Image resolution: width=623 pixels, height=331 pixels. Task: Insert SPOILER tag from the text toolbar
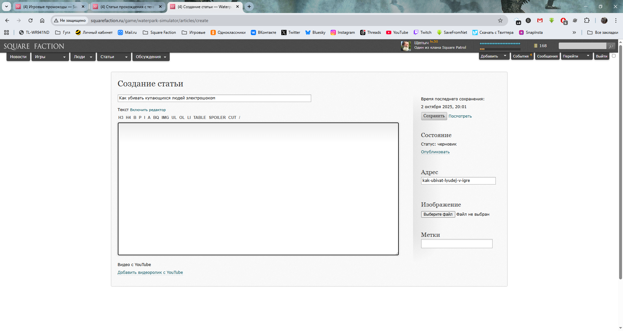217,118
